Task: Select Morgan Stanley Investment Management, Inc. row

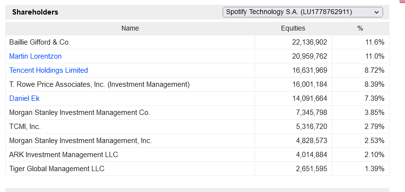Action: point(197,141)
